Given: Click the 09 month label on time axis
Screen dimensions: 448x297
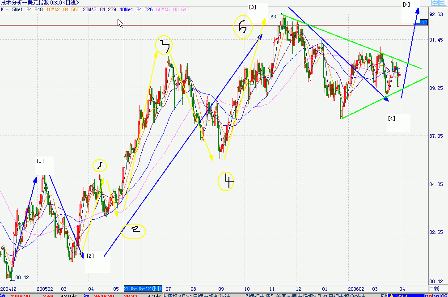Looking at the screenshot, I should click(221, 289).
